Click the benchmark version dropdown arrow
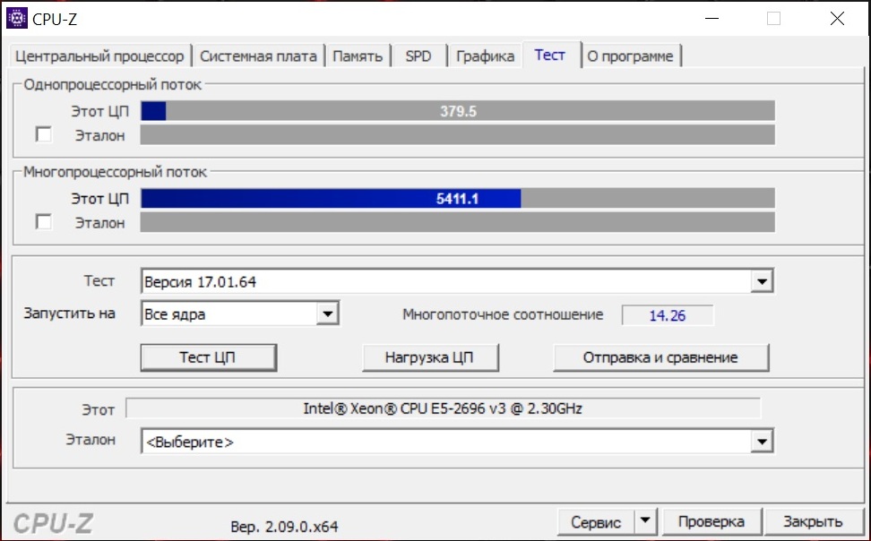The image size is (871, 541). pos(762,281)
